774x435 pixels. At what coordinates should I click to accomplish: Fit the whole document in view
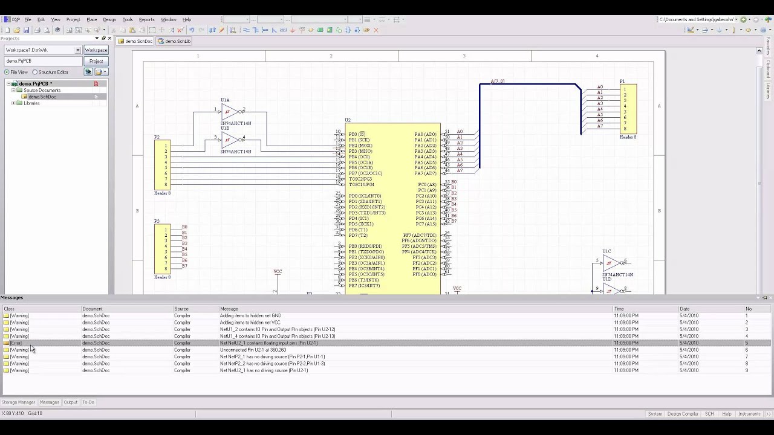coord(69,30)
